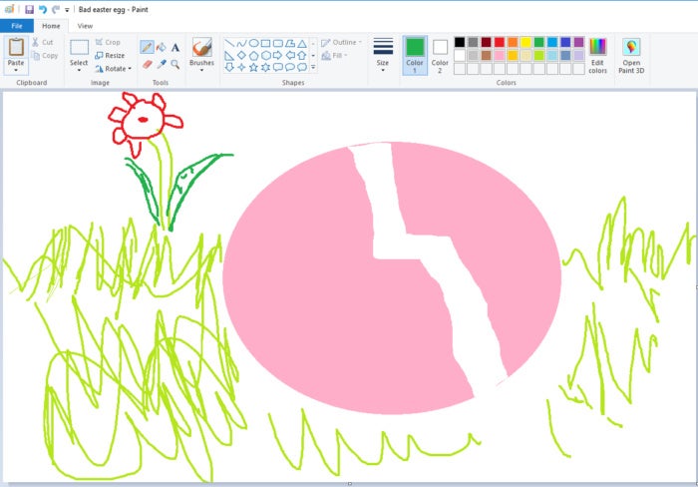Pick the Curve shape
Image resolution: width=698 pixels, height=487 pixels.
point(241,43)
